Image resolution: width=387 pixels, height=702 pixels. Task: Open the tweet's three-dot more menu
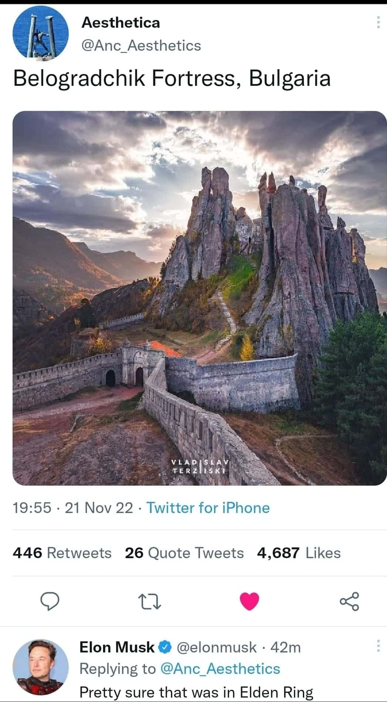(378, 23)
